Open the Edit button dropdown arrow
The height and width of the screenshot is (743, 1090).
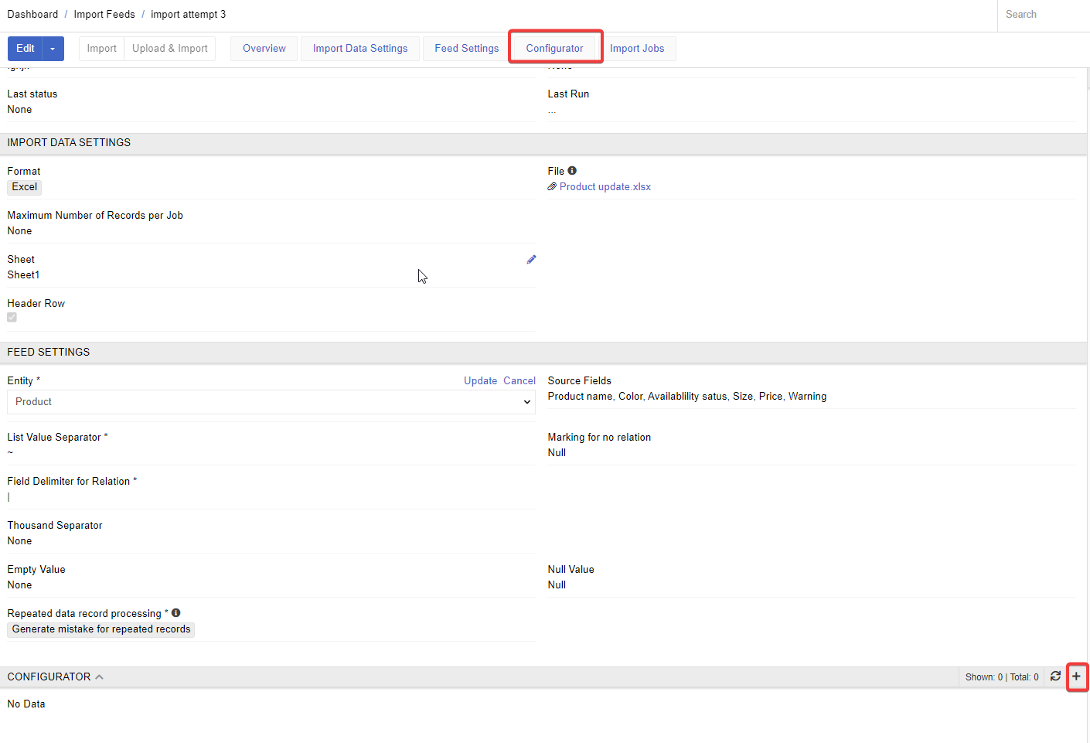[x=53, y=49]
